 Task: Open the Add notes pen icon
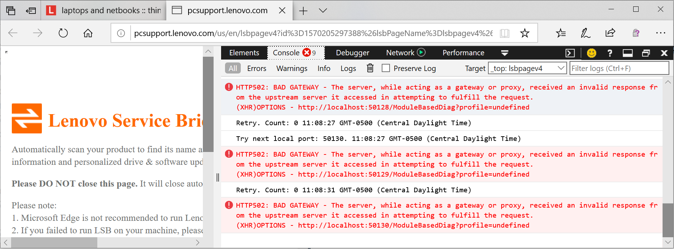(x=585, y=33)
